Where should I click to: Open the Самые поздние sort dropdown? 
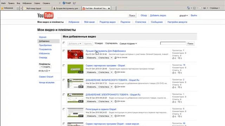point(128,43)
